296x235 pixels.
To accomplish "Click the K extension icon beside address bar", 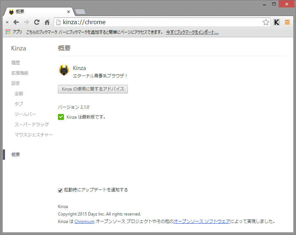I will coord(276,22).
